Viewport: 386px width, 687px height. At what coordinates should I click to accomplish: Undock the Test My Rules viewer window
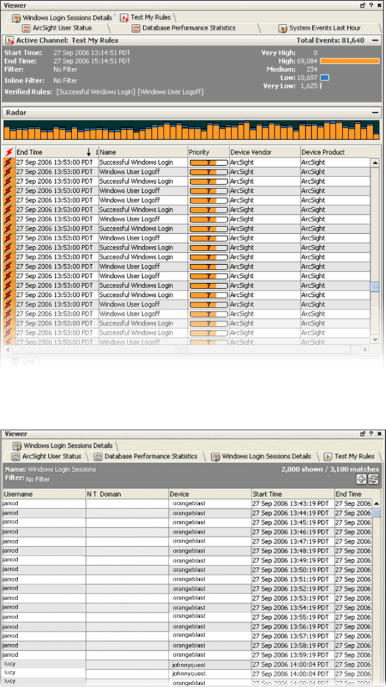(x=362, y=5)
